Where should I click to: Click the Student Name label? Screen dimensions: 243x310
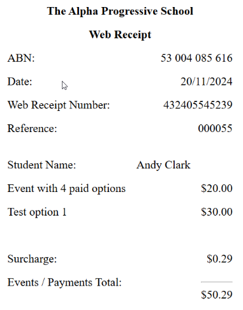[x=41, y=165]
